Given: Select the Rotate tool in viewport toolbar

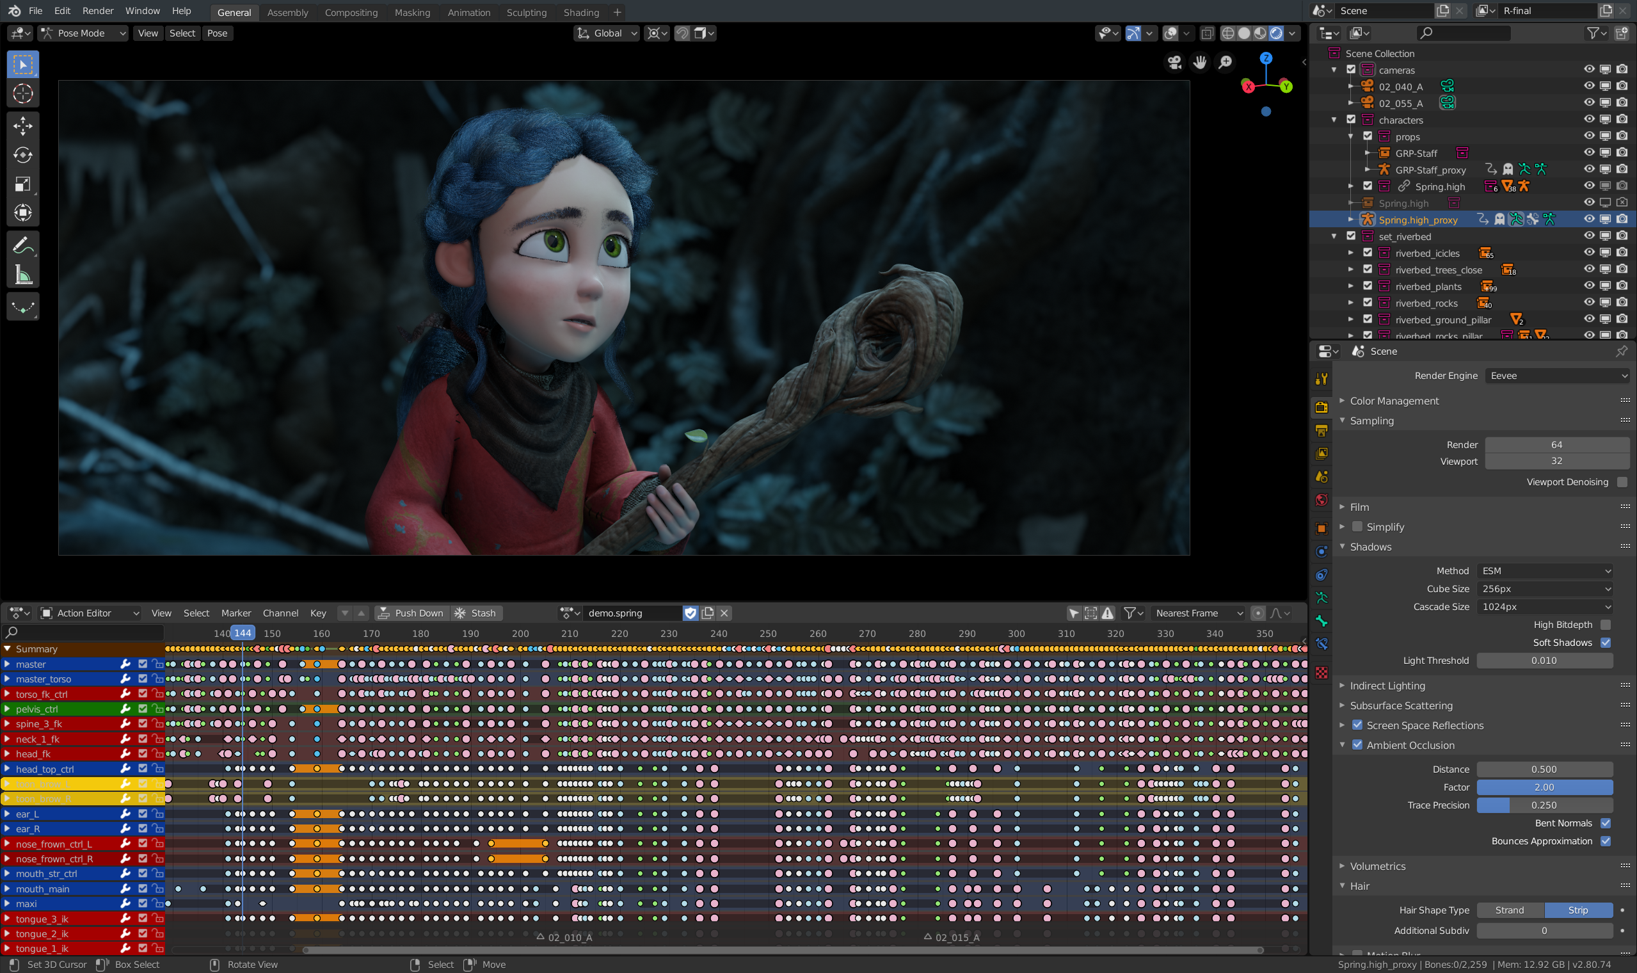Looking at the screenshot, I should (23, 155).
